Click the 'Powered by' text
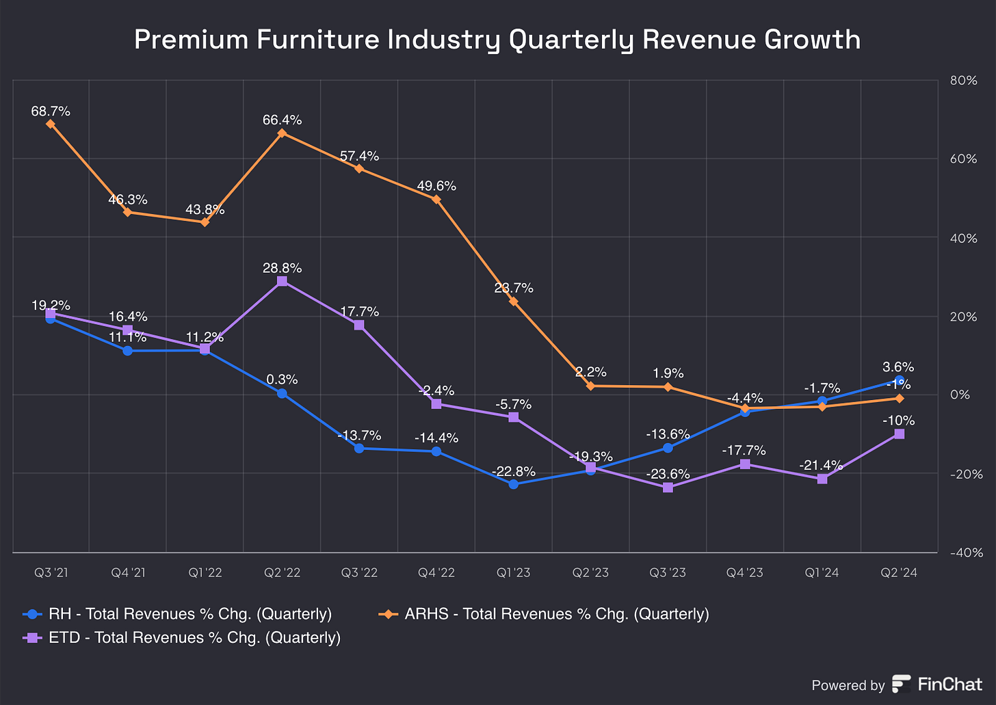Image resolution: width=996 pixels, height=705 pixels. click(x=848, y=685)
